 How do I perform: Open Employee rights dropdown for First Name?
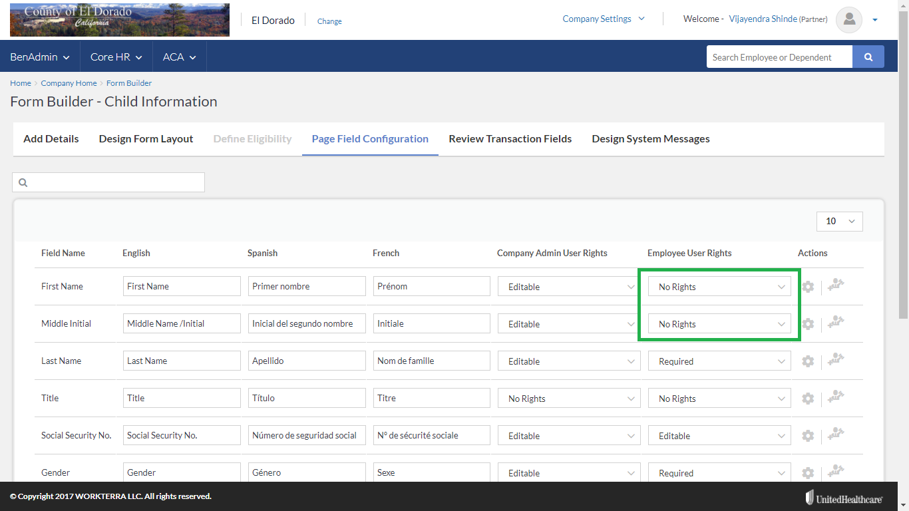(x=720, y=287)
